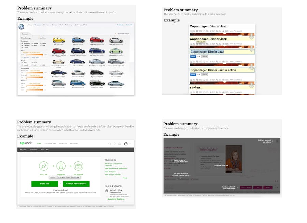Screen dimensions: 307x223
Task: Go to Post a Job subnav item
Action: (45, 150)
